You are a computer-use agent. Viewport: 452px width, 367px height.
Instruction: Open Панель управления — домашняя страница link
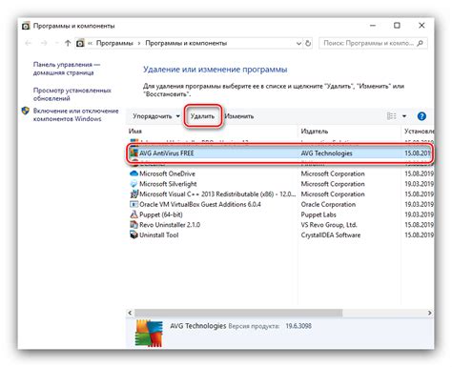click(67, 69)
